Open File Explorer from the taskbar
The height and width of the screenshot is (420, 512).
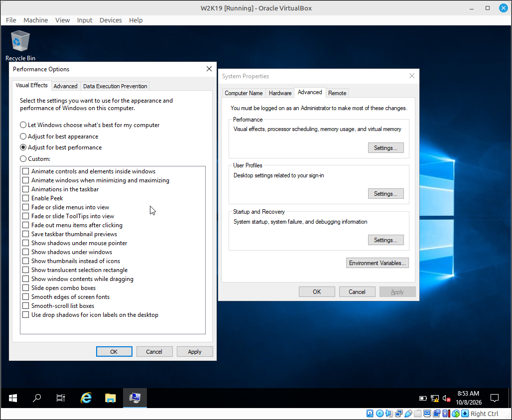point(111,398)
